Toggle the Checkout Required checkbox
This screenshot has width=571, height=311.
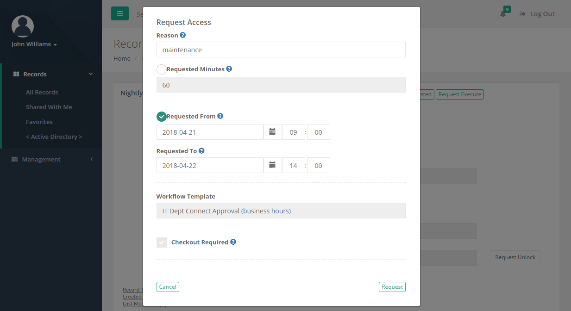162,242
